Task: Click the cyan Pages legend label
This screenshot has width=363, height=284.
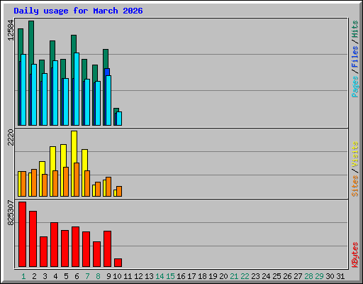Action: pos(354,87)
